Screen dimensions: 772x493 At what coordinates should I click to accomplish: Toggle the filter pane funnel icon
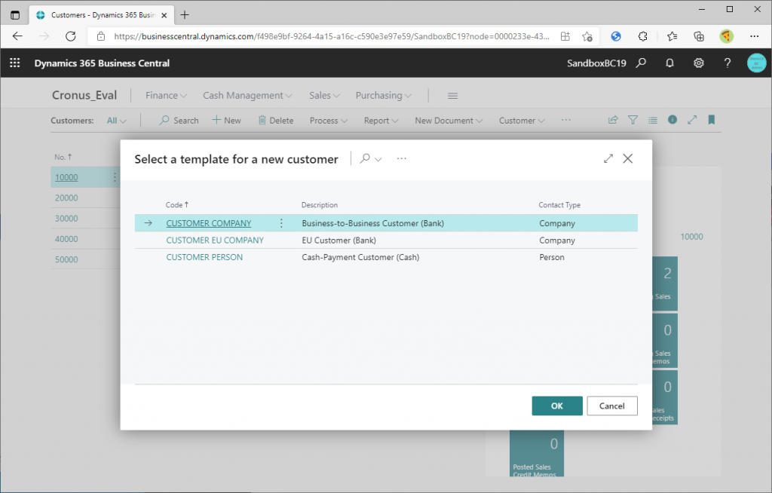coord(633,120)
